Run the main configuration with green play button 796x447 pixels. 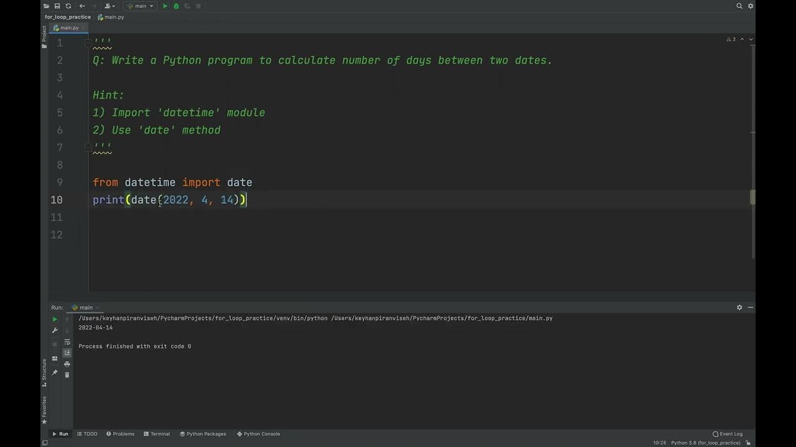tap(165, 6)
